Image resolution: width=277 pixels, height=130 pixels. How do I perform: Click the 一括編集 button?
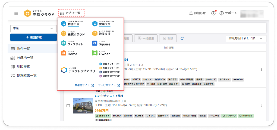pos(146,38)
